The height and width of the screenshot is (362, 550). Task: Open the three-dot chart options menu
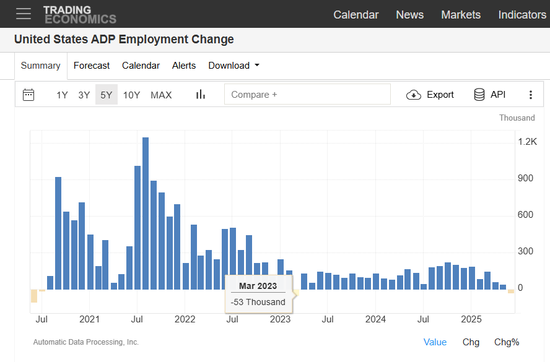pos(531,94)
